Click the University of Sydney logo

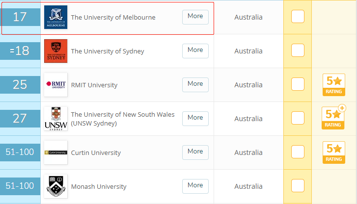(56, 51)
